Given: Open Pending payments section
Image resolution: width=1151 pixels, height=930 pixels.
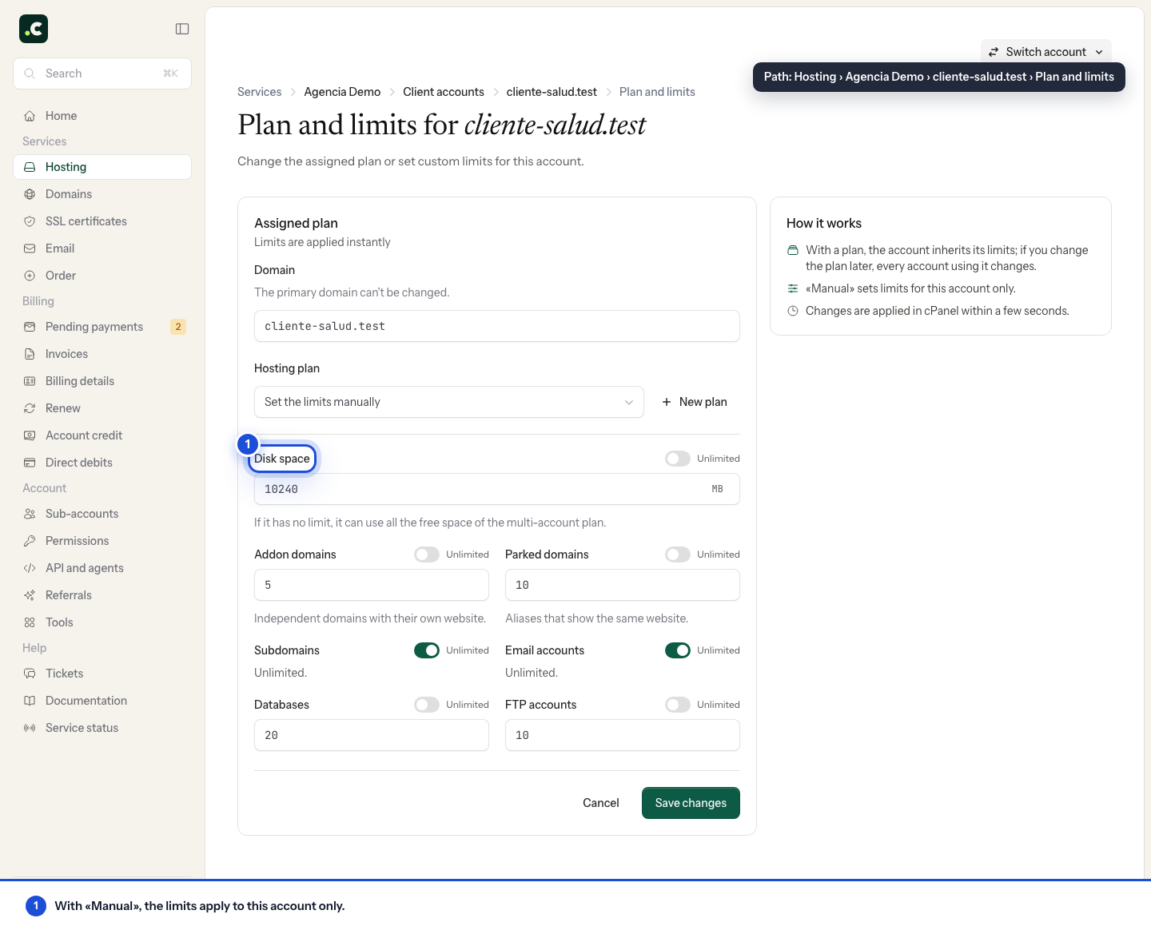Looking at the screenshot, I should (102, 327).
